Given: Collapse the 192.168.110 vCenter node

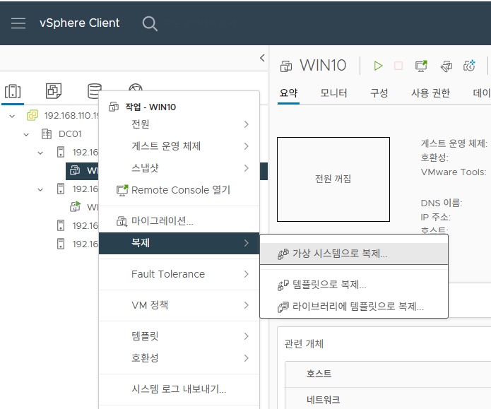Looking at the screenshot, I should point(12,116).
